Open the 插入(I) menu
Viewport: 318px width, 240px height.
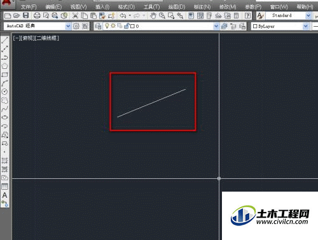(102, 7)
